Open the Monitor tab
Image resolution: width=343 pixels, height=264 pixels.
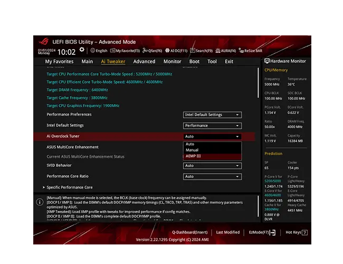tap(173, 62)
